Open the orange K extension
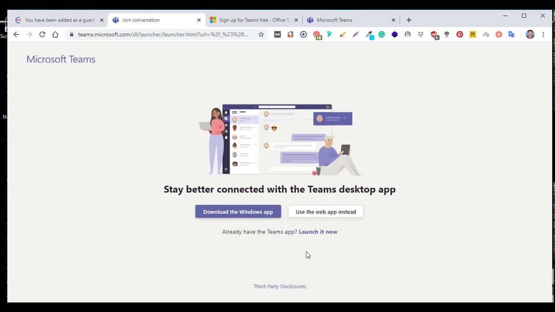 click(499, 34)
